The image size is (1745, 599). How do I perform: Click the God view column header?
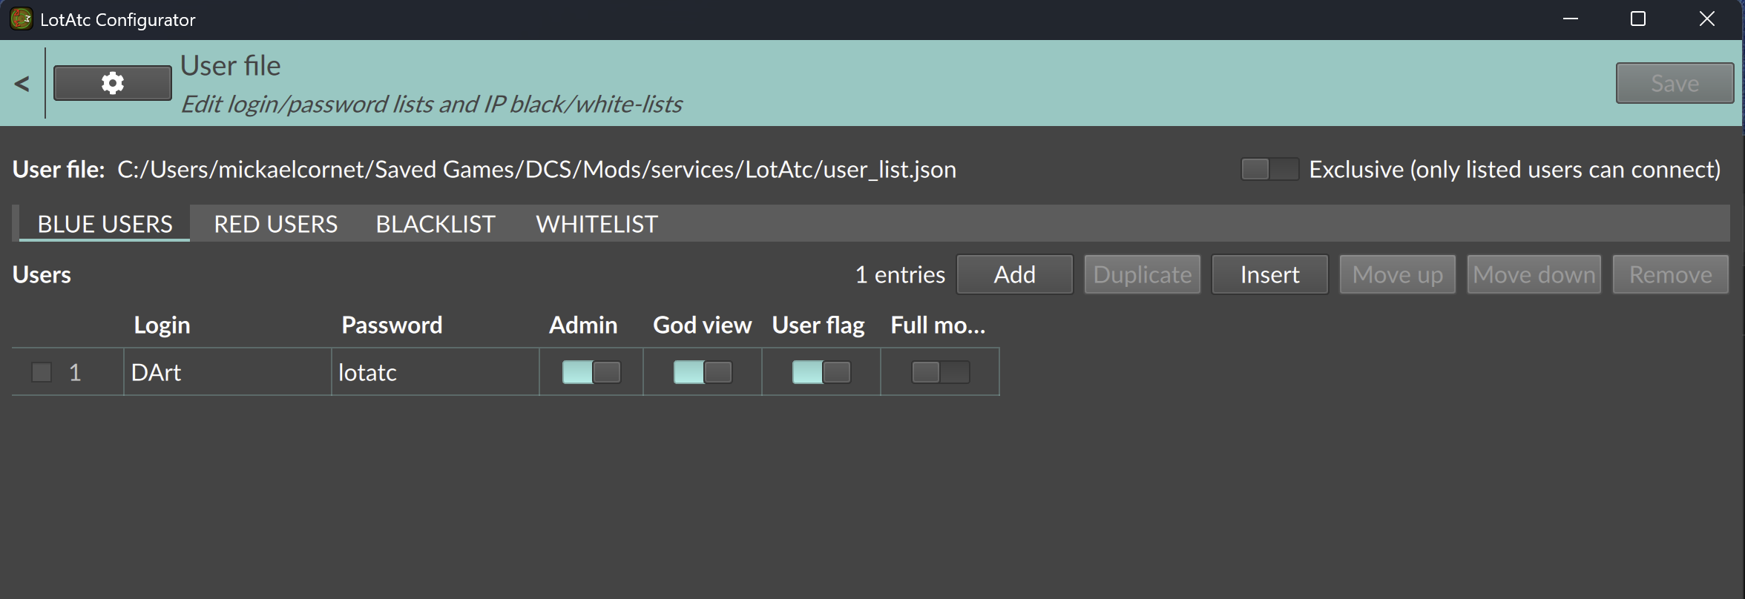coord(702,325)
